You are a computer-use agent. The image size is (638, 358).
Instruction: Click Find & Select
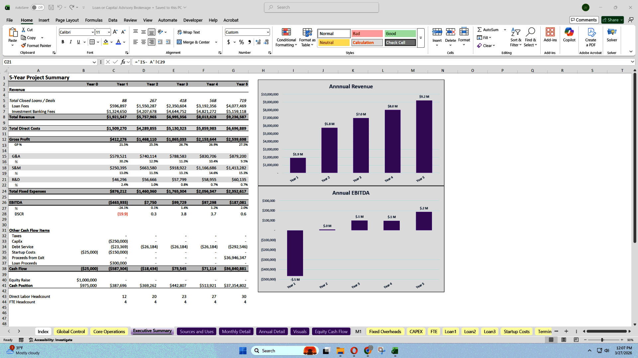click(x=530, y=37)
